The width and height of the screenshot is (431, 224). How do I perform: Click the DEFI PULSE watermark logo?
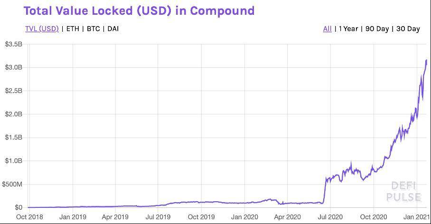tap(403, 191)
